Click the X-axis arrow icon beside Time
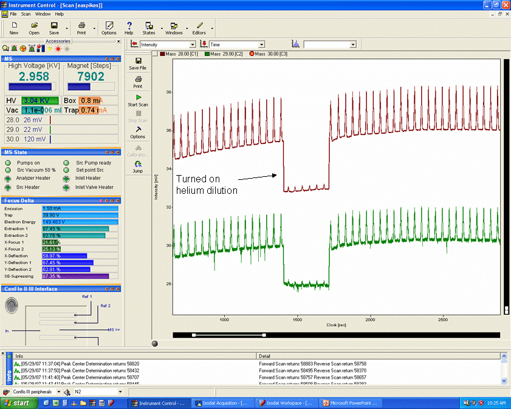Viewport: 511px width, 409px height. (x=204, y=44)
